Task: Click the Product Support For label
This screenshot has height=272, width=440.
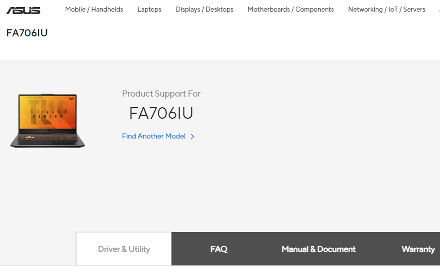Action: (x=161, y=94)
